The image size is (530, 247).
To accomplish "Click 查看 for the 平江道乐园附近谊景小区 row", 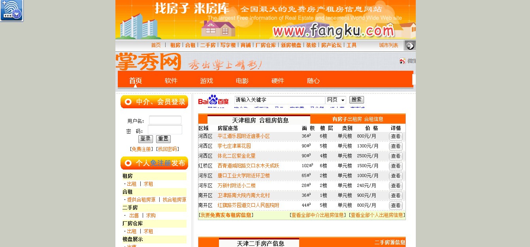I will point(396,136).
